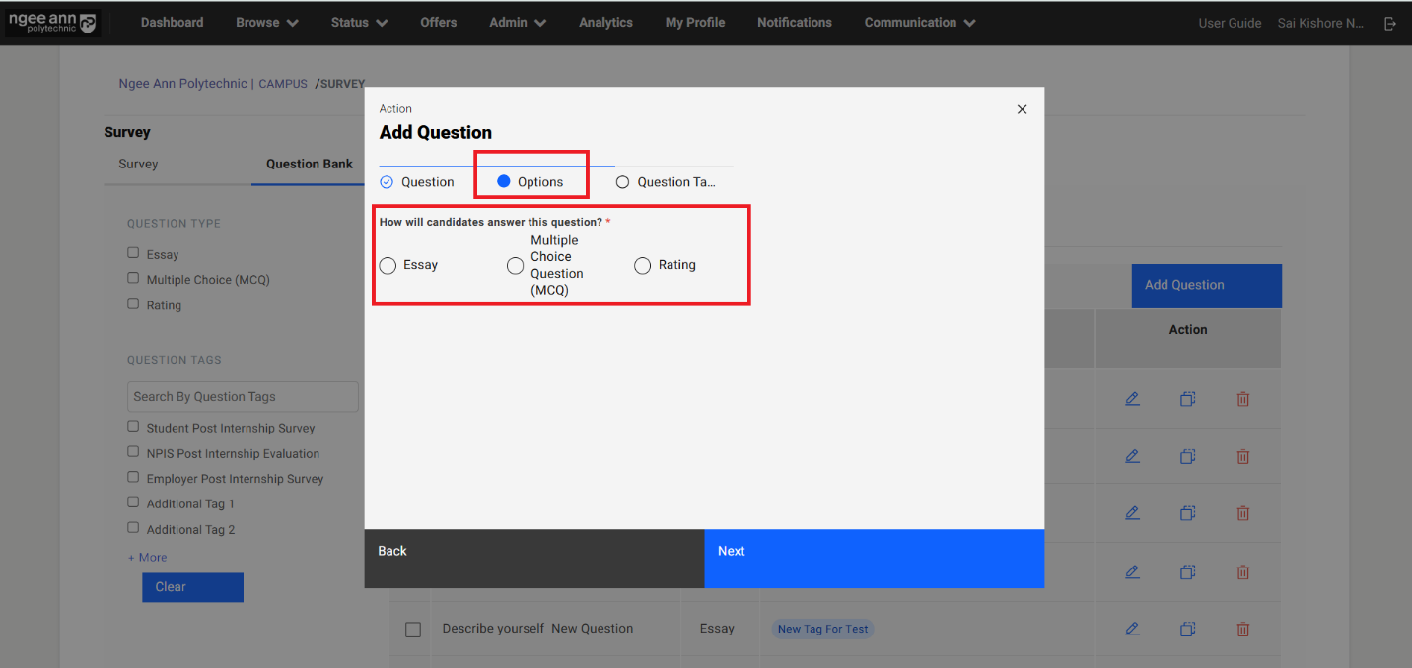Click the Search By Question Tags field

point(243,396)
